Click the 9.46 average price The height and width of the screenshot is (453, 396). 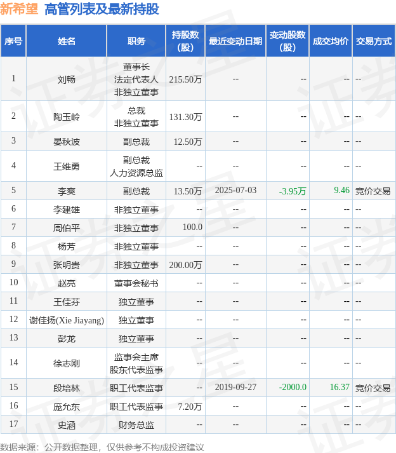[341, 190]
